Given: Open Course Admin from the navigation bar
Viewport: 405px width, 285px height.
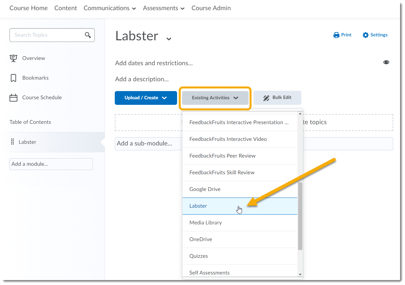Looking at the screenshot, I should click(211, 8).
